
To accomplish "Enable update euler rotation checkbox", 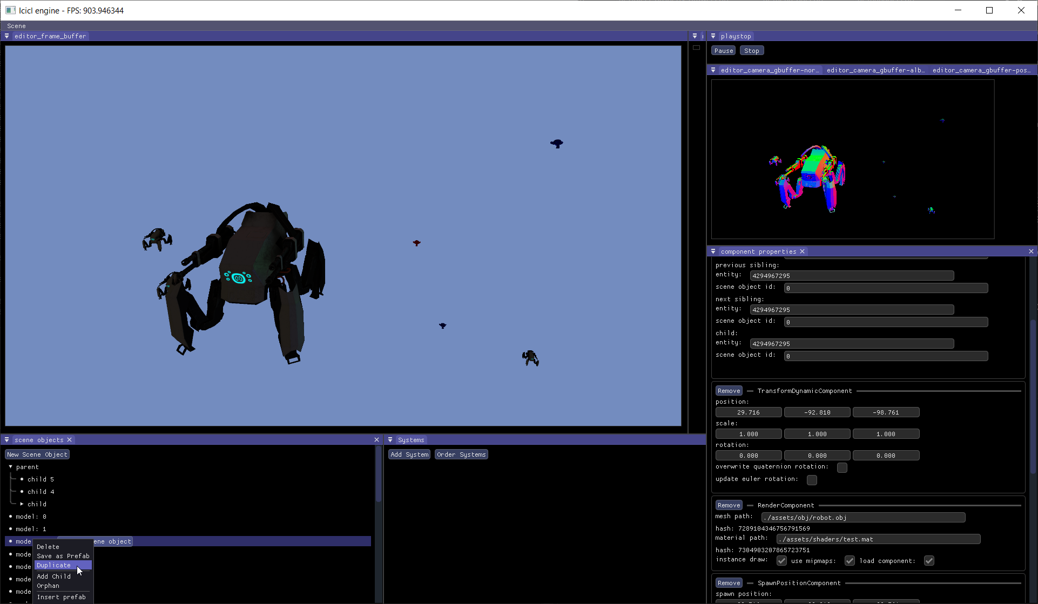I will [812, 480].
